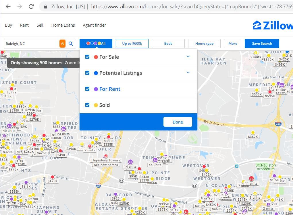Click the red marker above $288K

[x=11, y=89]
